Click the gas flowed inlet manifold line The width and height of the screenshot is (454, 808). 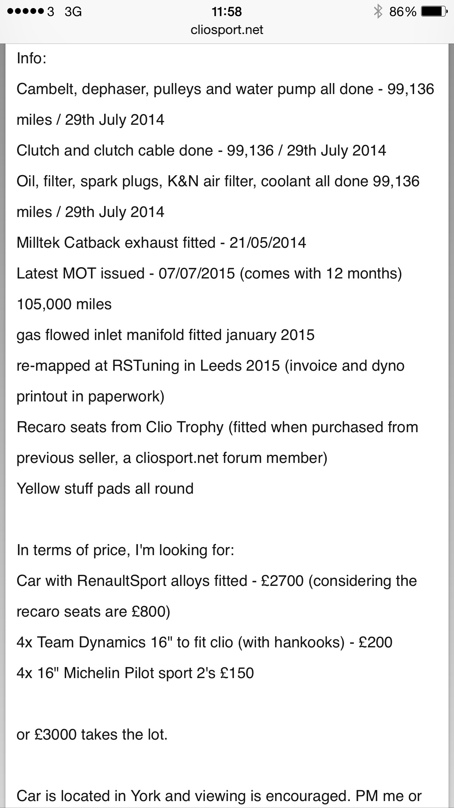165,335
